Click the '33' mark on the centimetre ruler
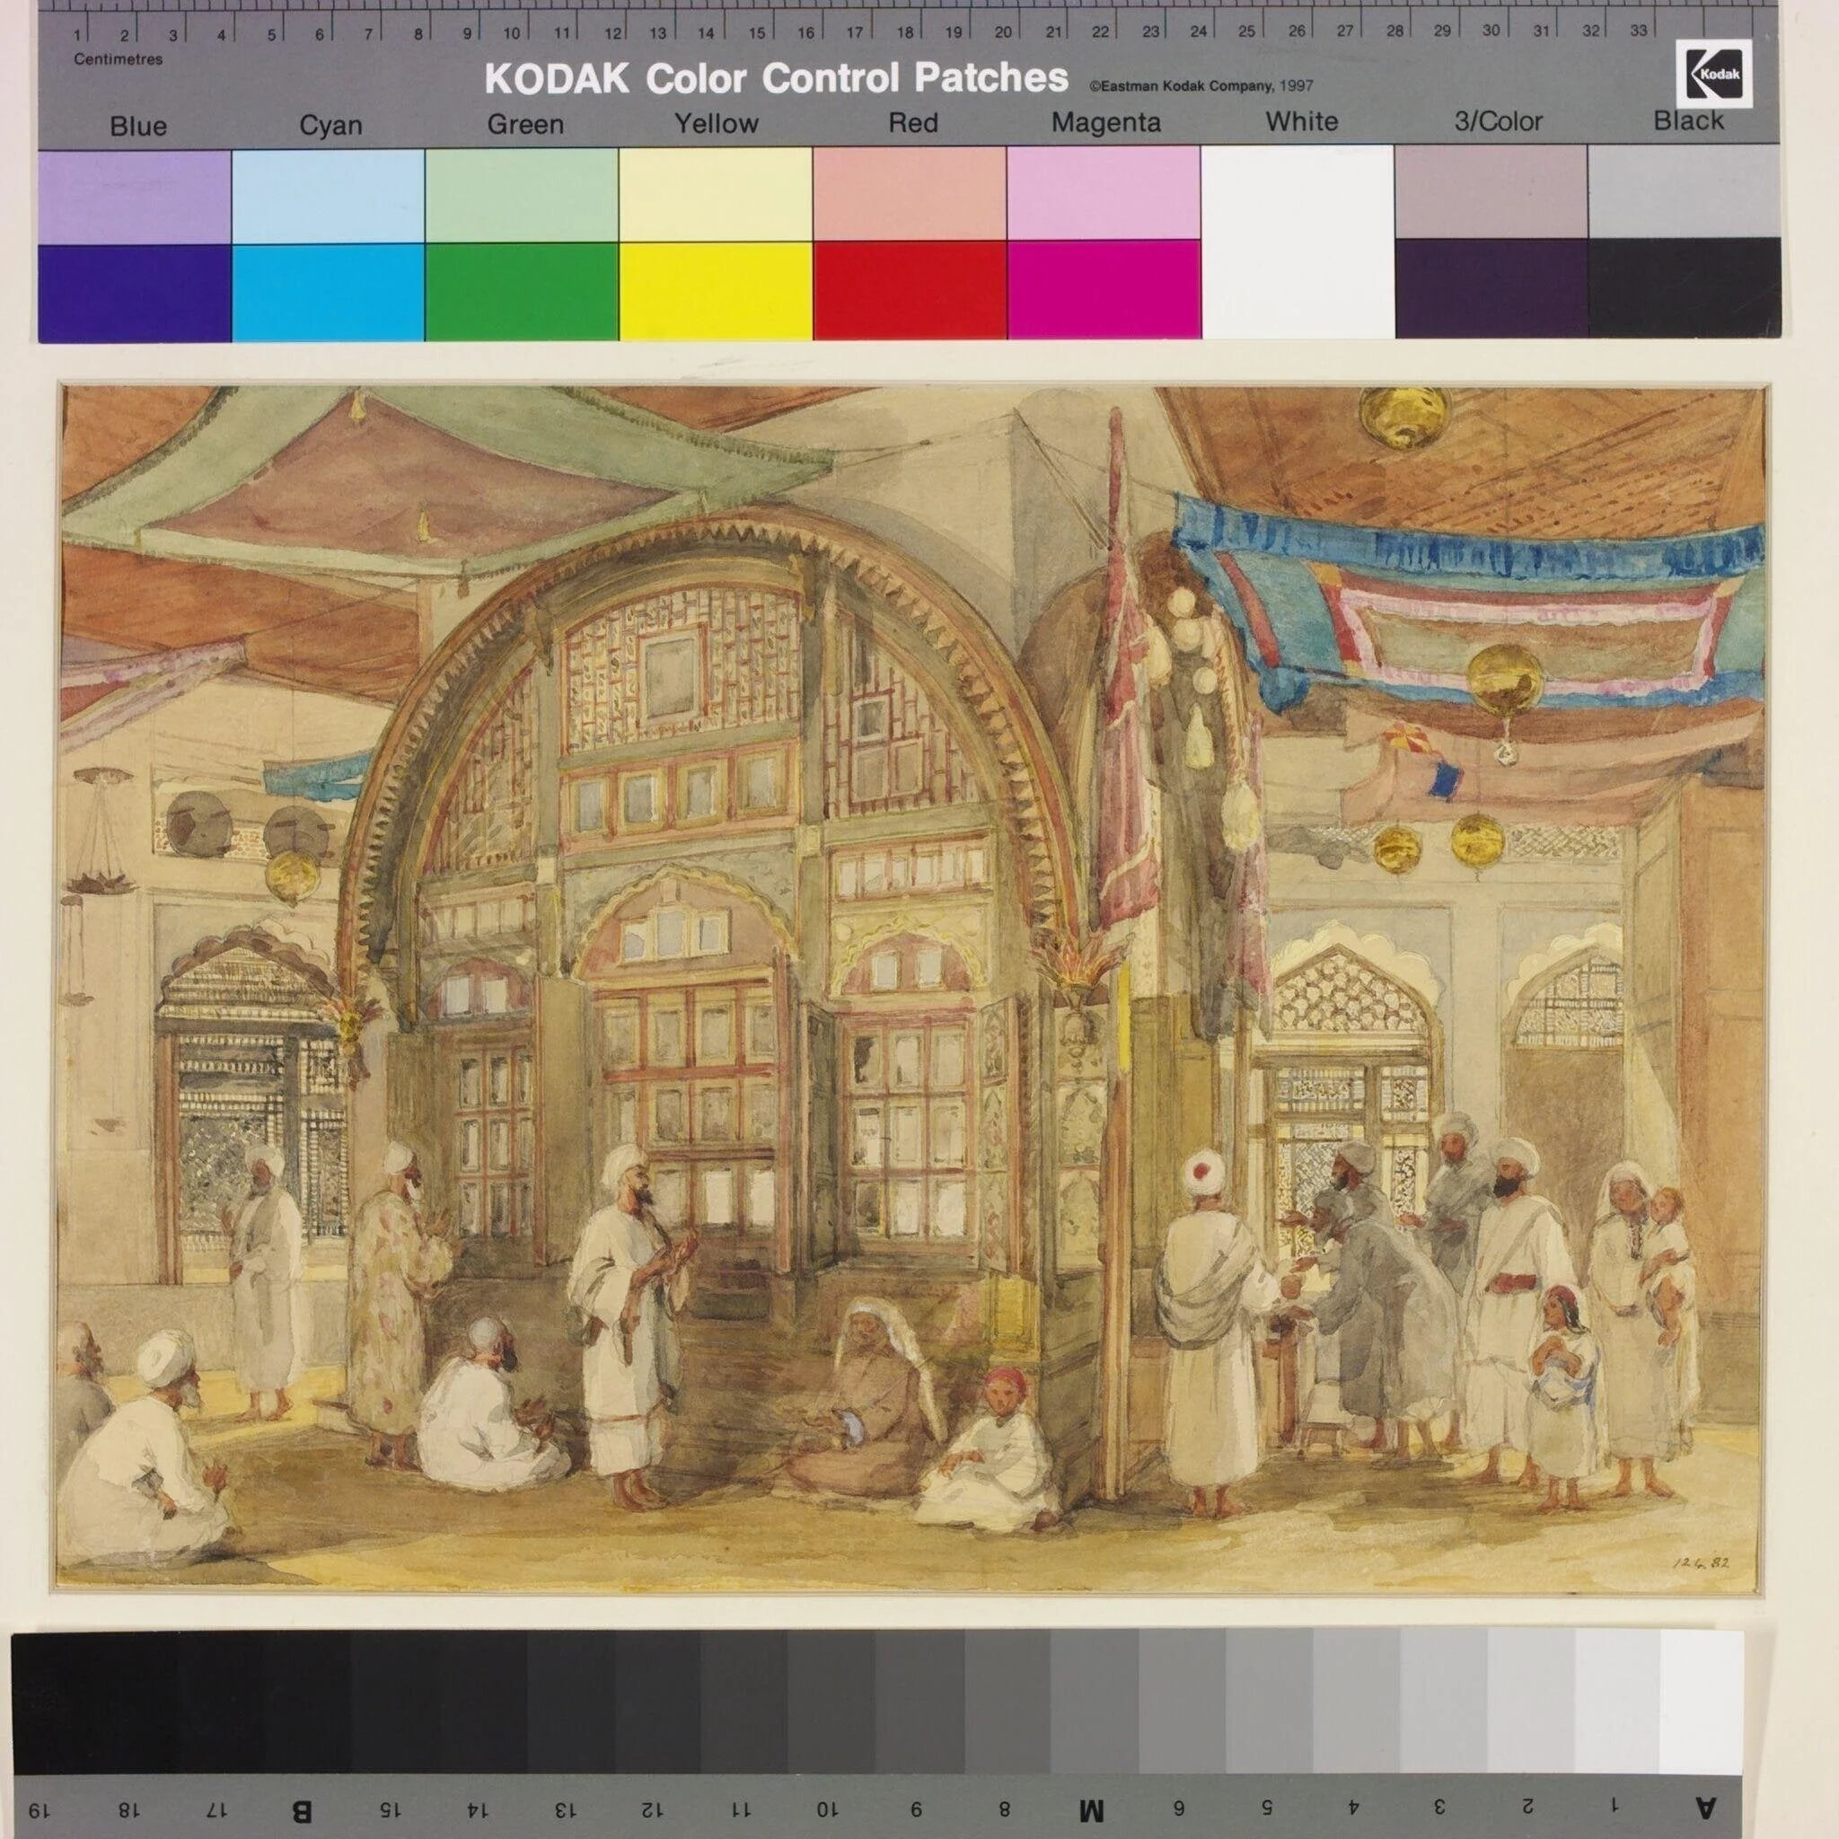The height and width of the screenshot is (1839, 1839). pos(1638,30)
